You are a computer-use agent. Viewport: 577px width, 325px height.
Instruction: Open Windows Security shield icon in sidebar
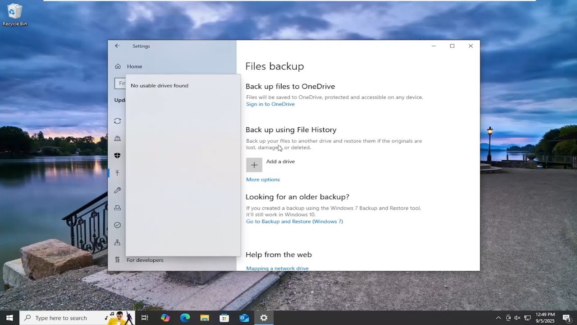coord(118,155)
